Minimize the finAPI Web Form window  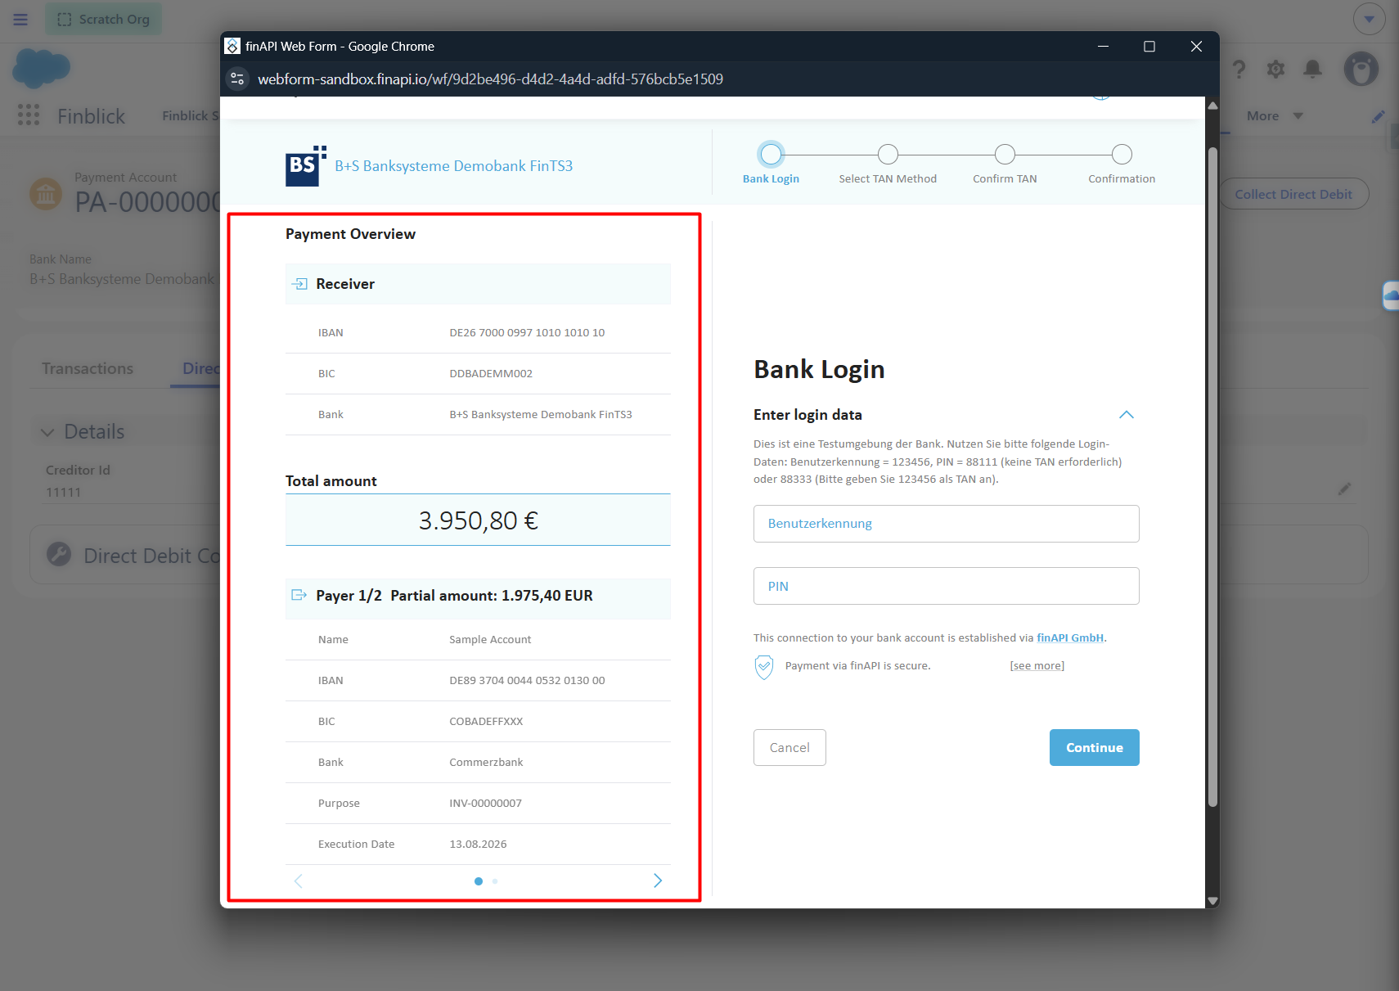point(1103,47)
